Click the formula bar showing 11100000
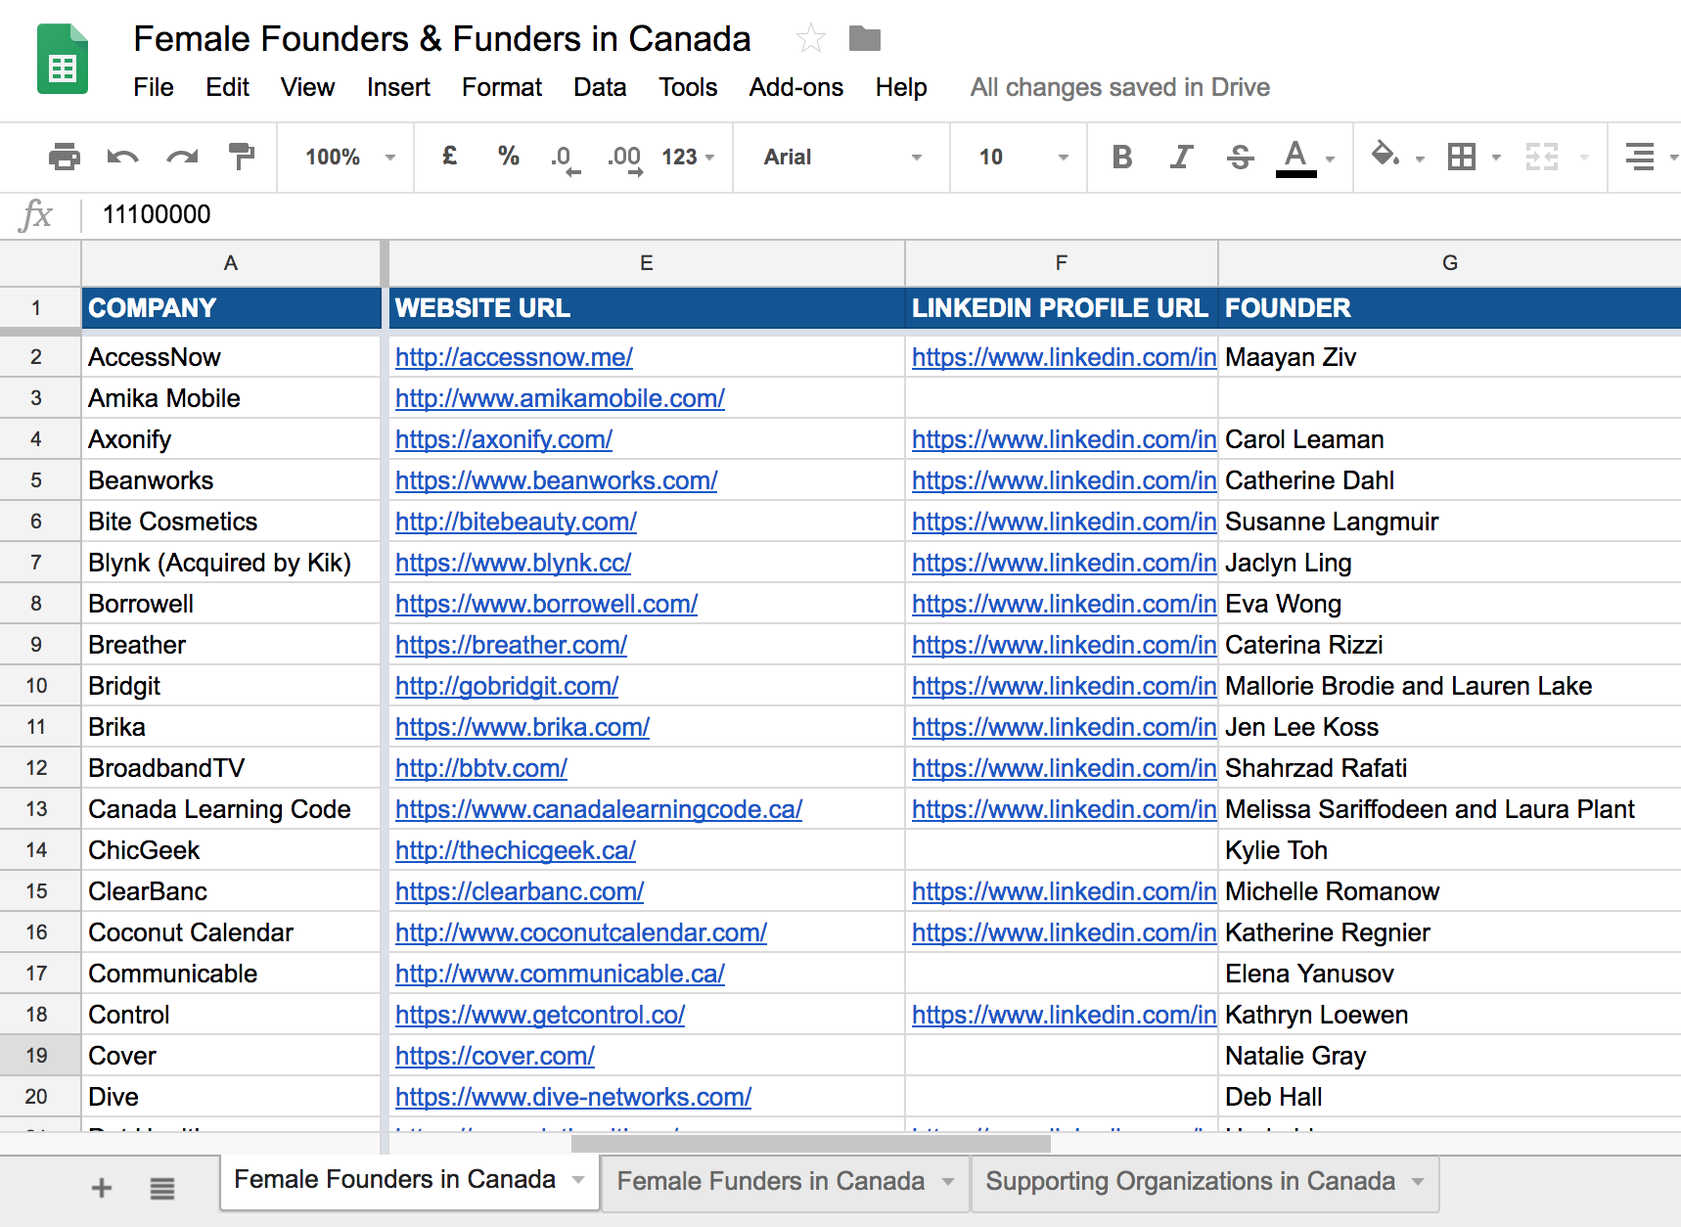 pyautogui.click(x=881, y=214)
